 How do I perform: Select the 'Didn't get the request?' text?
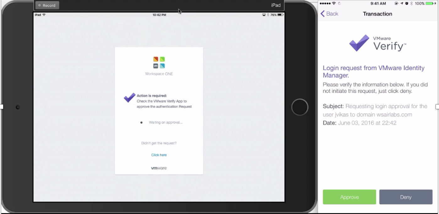159,143
